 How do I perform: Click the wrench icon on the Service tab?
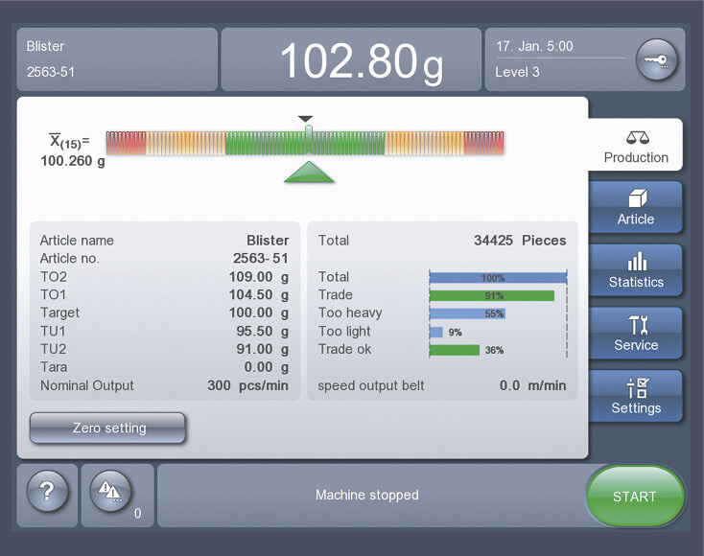pyautogui.click(x=638, y=325)
